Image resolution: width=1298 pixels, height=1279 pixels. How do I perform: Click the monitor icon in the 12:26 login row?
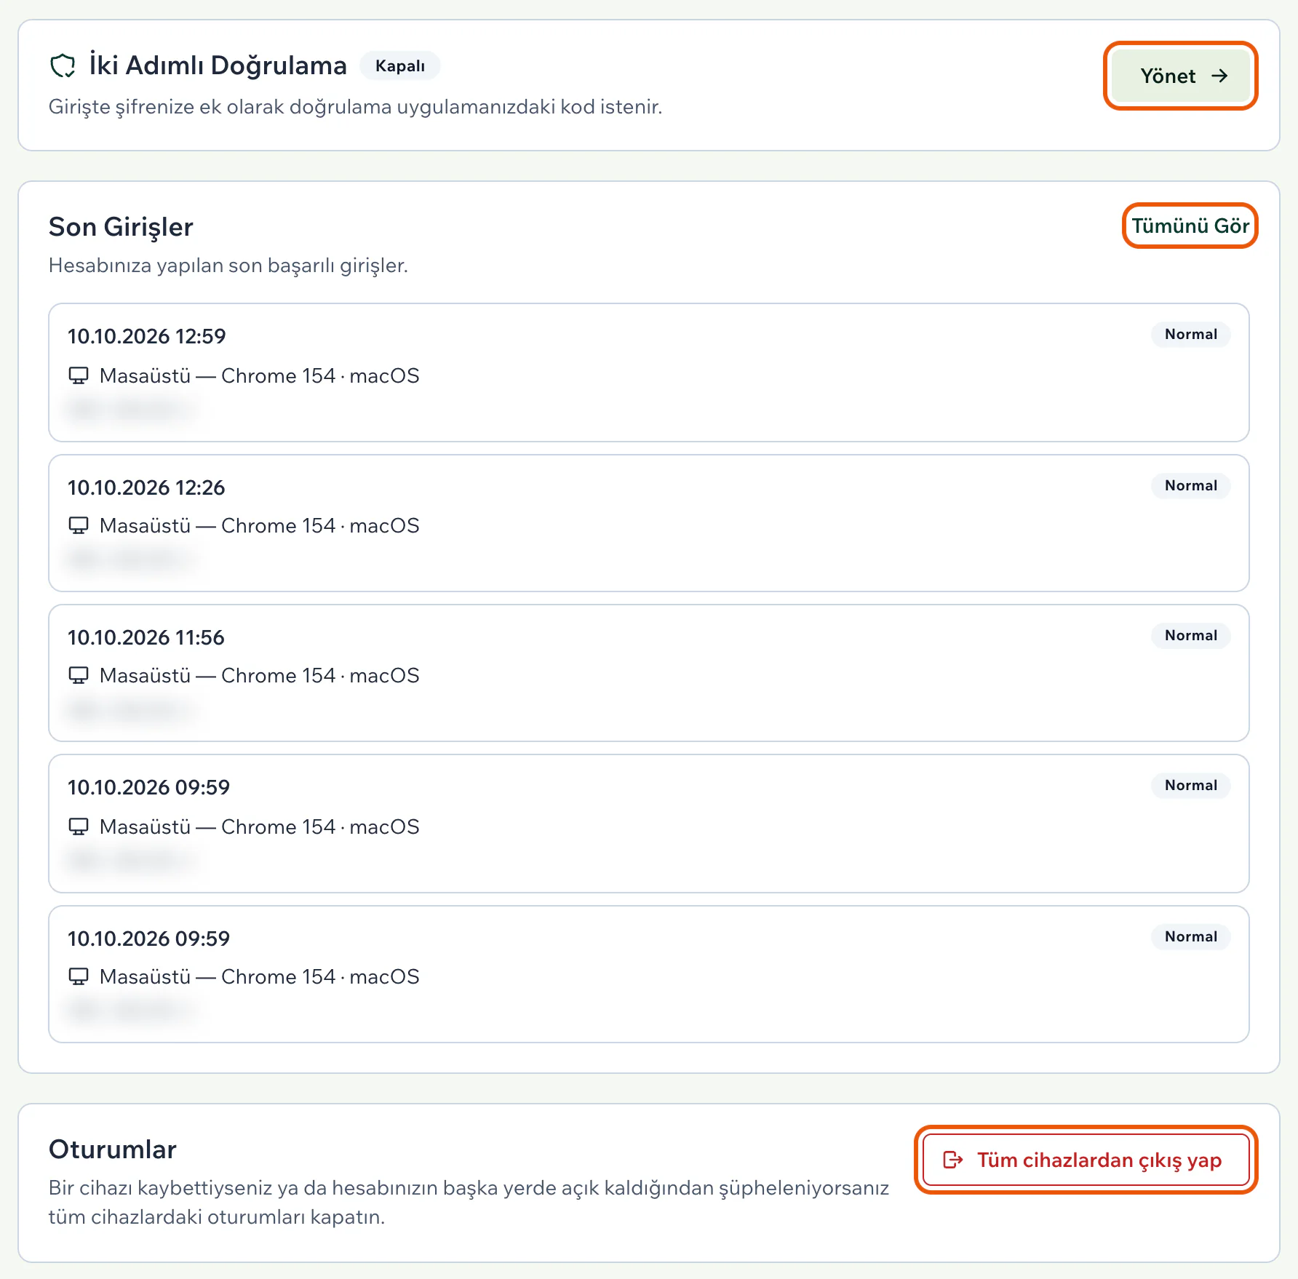(79, 525)
